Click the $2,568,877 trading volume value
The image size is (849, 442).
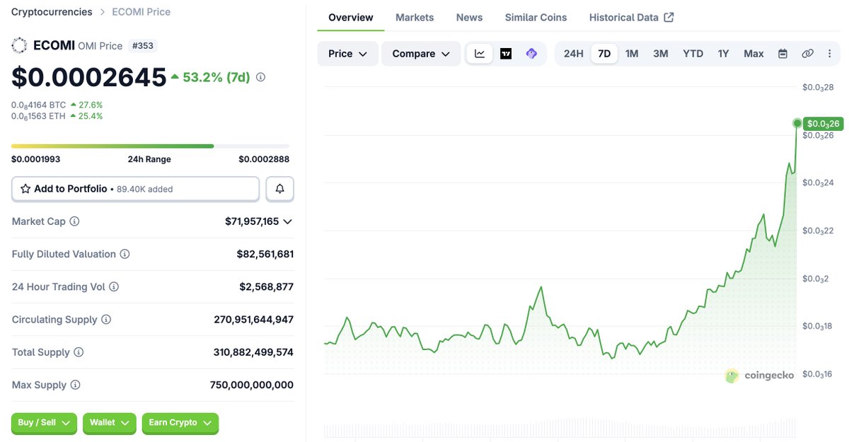coord(267,287)
